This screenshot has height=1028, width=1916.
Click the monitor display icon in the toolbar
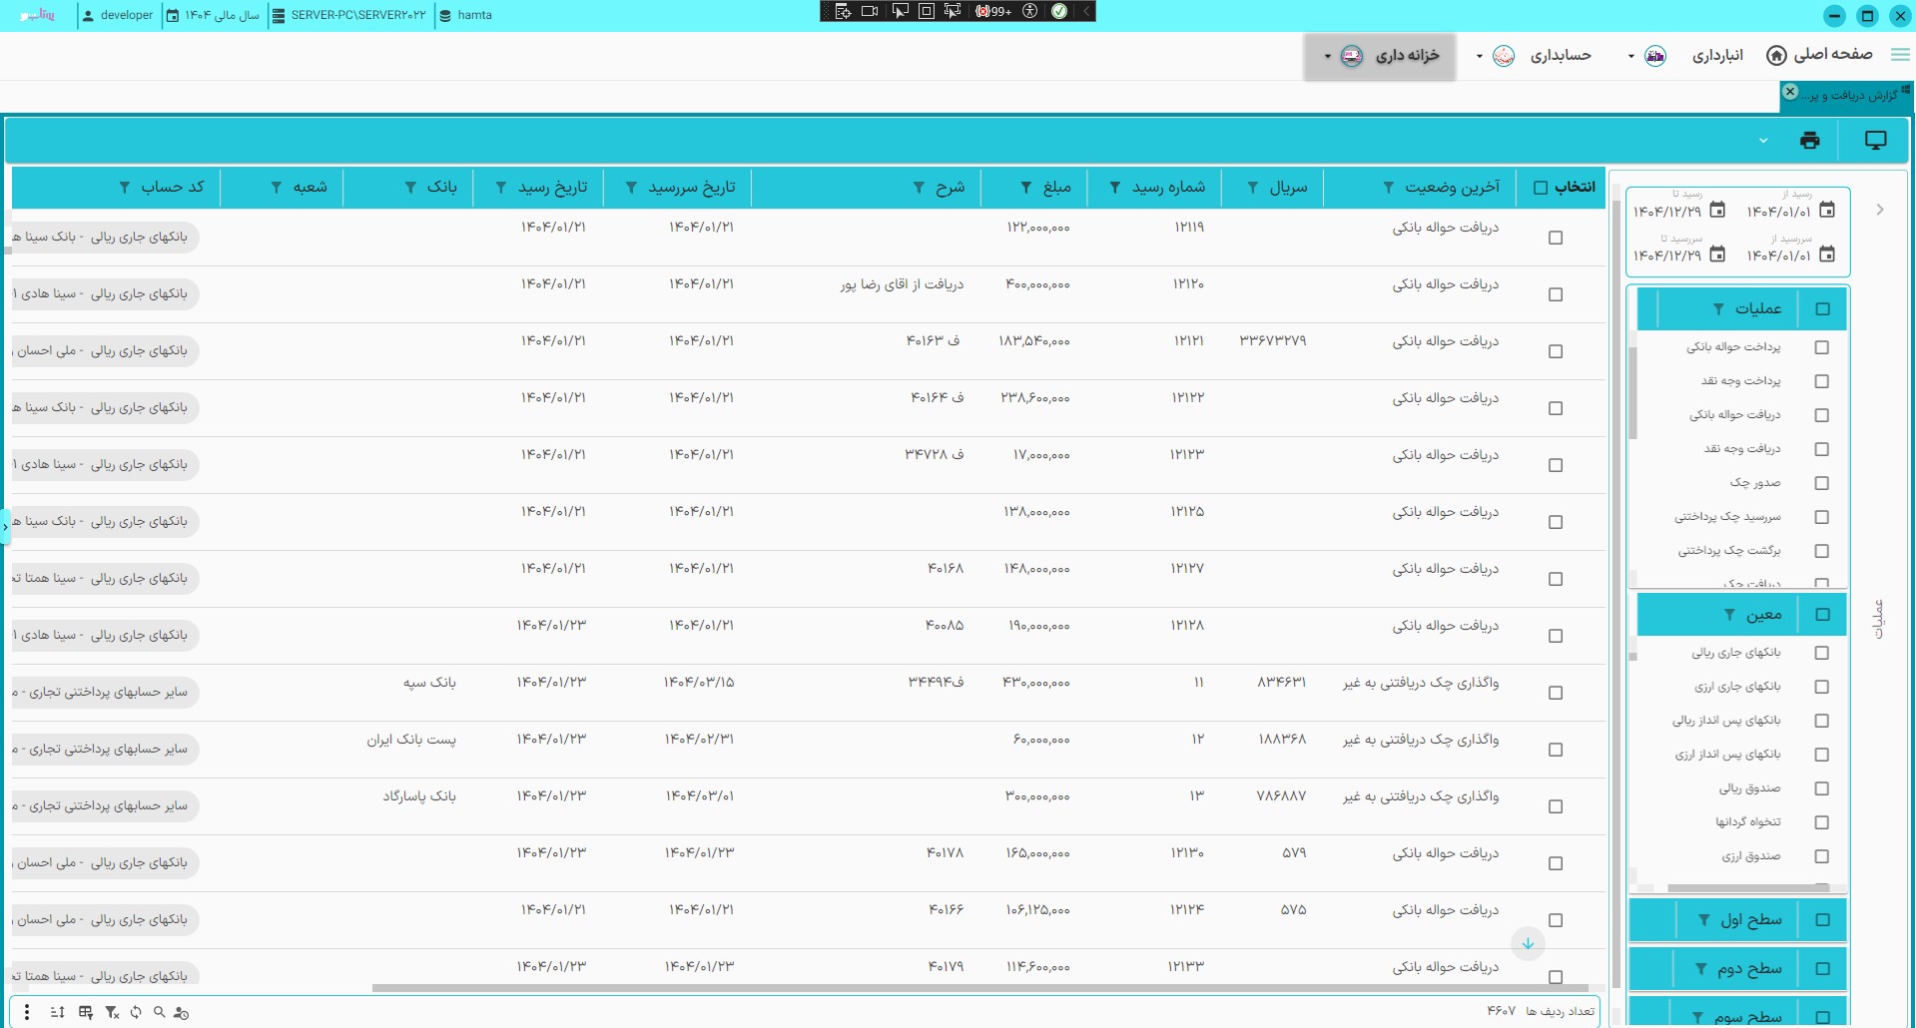coord(1875,141)
